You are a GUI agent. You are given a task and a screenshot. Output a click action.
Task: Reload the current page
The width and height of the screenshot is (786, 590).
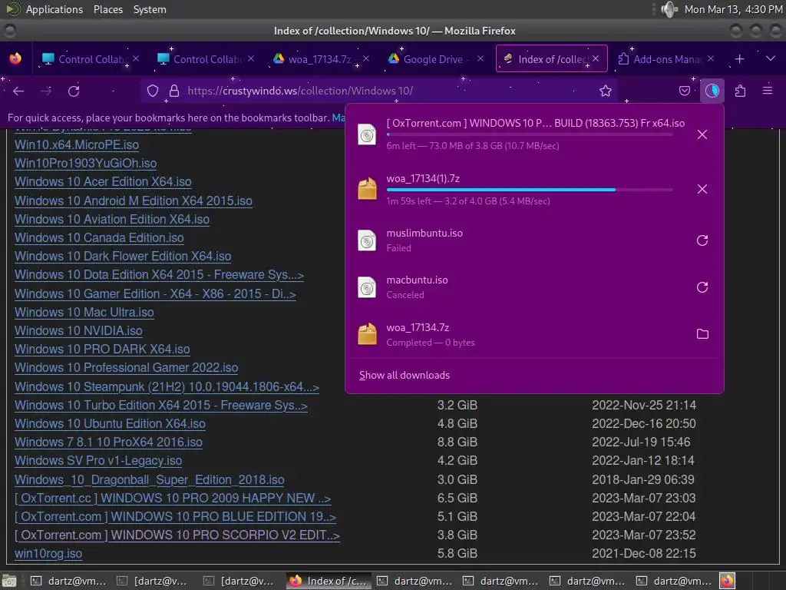click(x=74, y=91)
